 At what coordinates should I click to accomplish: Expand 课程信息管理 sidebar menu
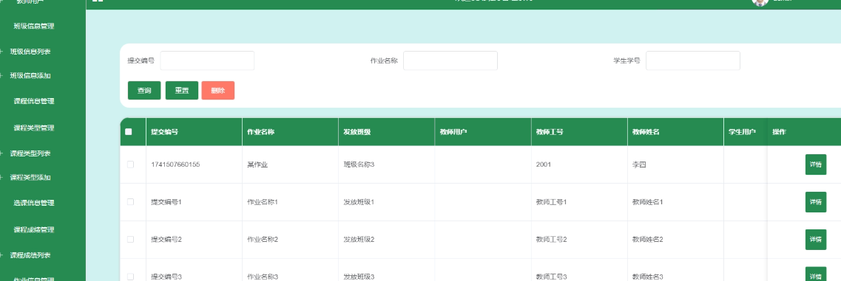(34, 100)
